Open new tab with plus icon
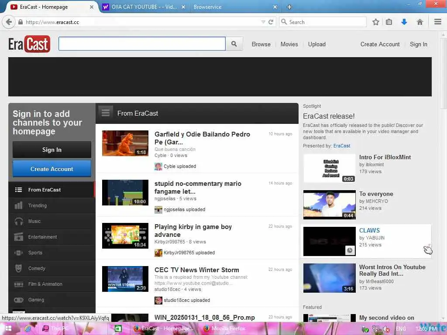 [289, 7]
